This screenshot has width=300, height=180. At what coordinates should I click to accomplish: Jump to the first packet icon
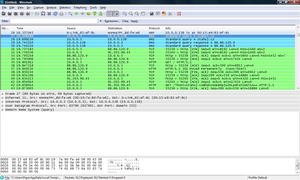point(94,13)
